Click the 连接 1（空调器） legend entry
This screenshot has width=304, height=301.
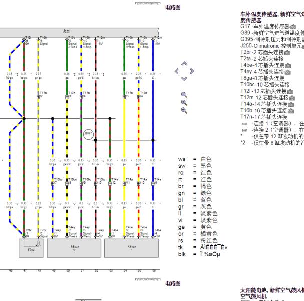(x=272, y=124)
